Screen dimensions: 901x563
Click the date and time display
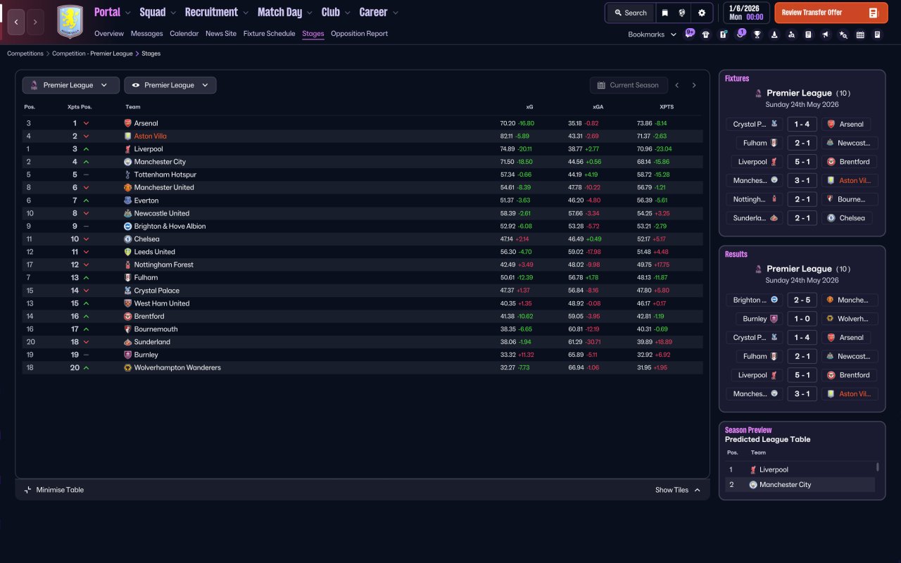coord(745,13)
